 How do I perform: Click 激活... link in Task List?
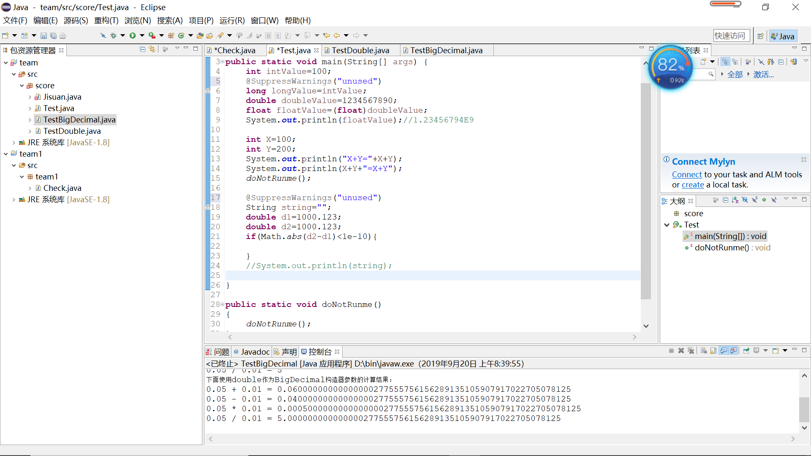764,75
